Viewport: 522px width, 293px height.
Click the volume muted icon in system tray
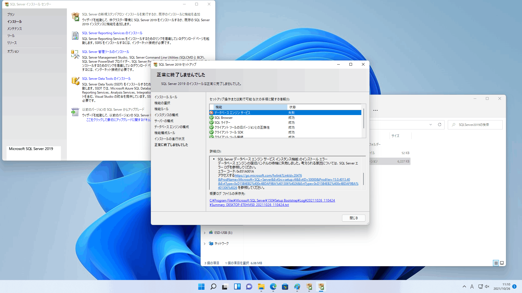(x=487, y=286)
